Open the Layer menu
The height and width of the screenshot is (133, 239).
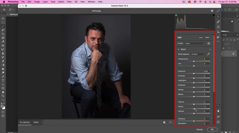pyautogui.click(x=45, y=2)
